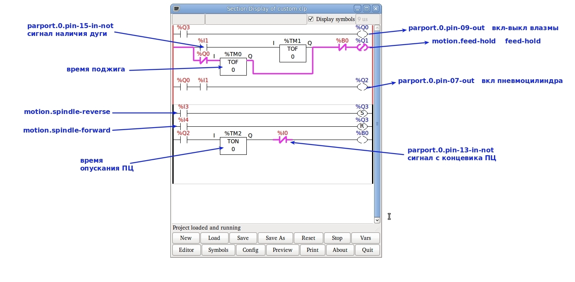This screenshot has width=575, height=282.
Task: Click the scrollbar down arrow
Action: [x=377, y=220]
